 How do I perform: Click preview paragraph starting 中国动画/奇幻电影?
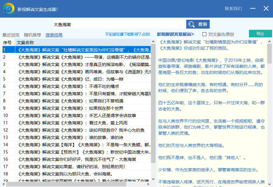pyautogui.click(x=211, y=66)
